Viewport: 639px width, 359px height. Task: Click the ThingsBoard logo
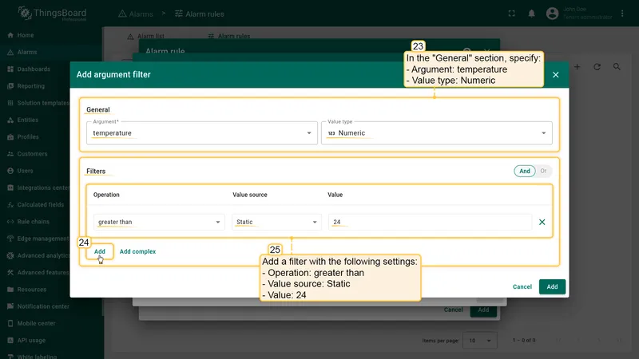tap(52, 14)
